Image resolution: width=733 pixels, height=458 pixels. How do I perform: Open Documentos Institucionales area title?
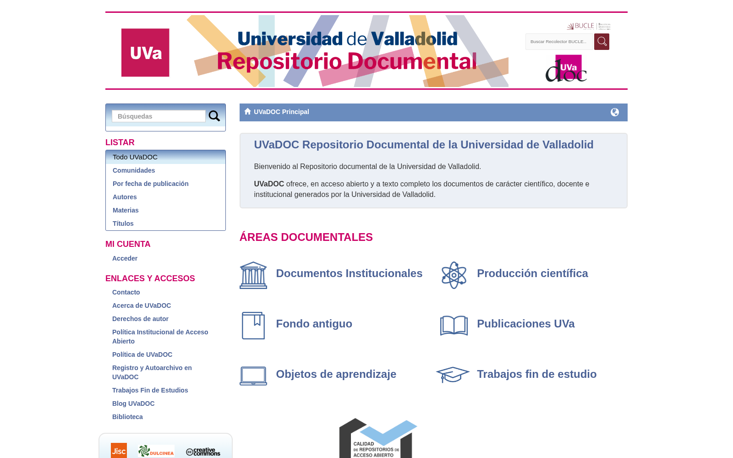(x=349, y=273)
